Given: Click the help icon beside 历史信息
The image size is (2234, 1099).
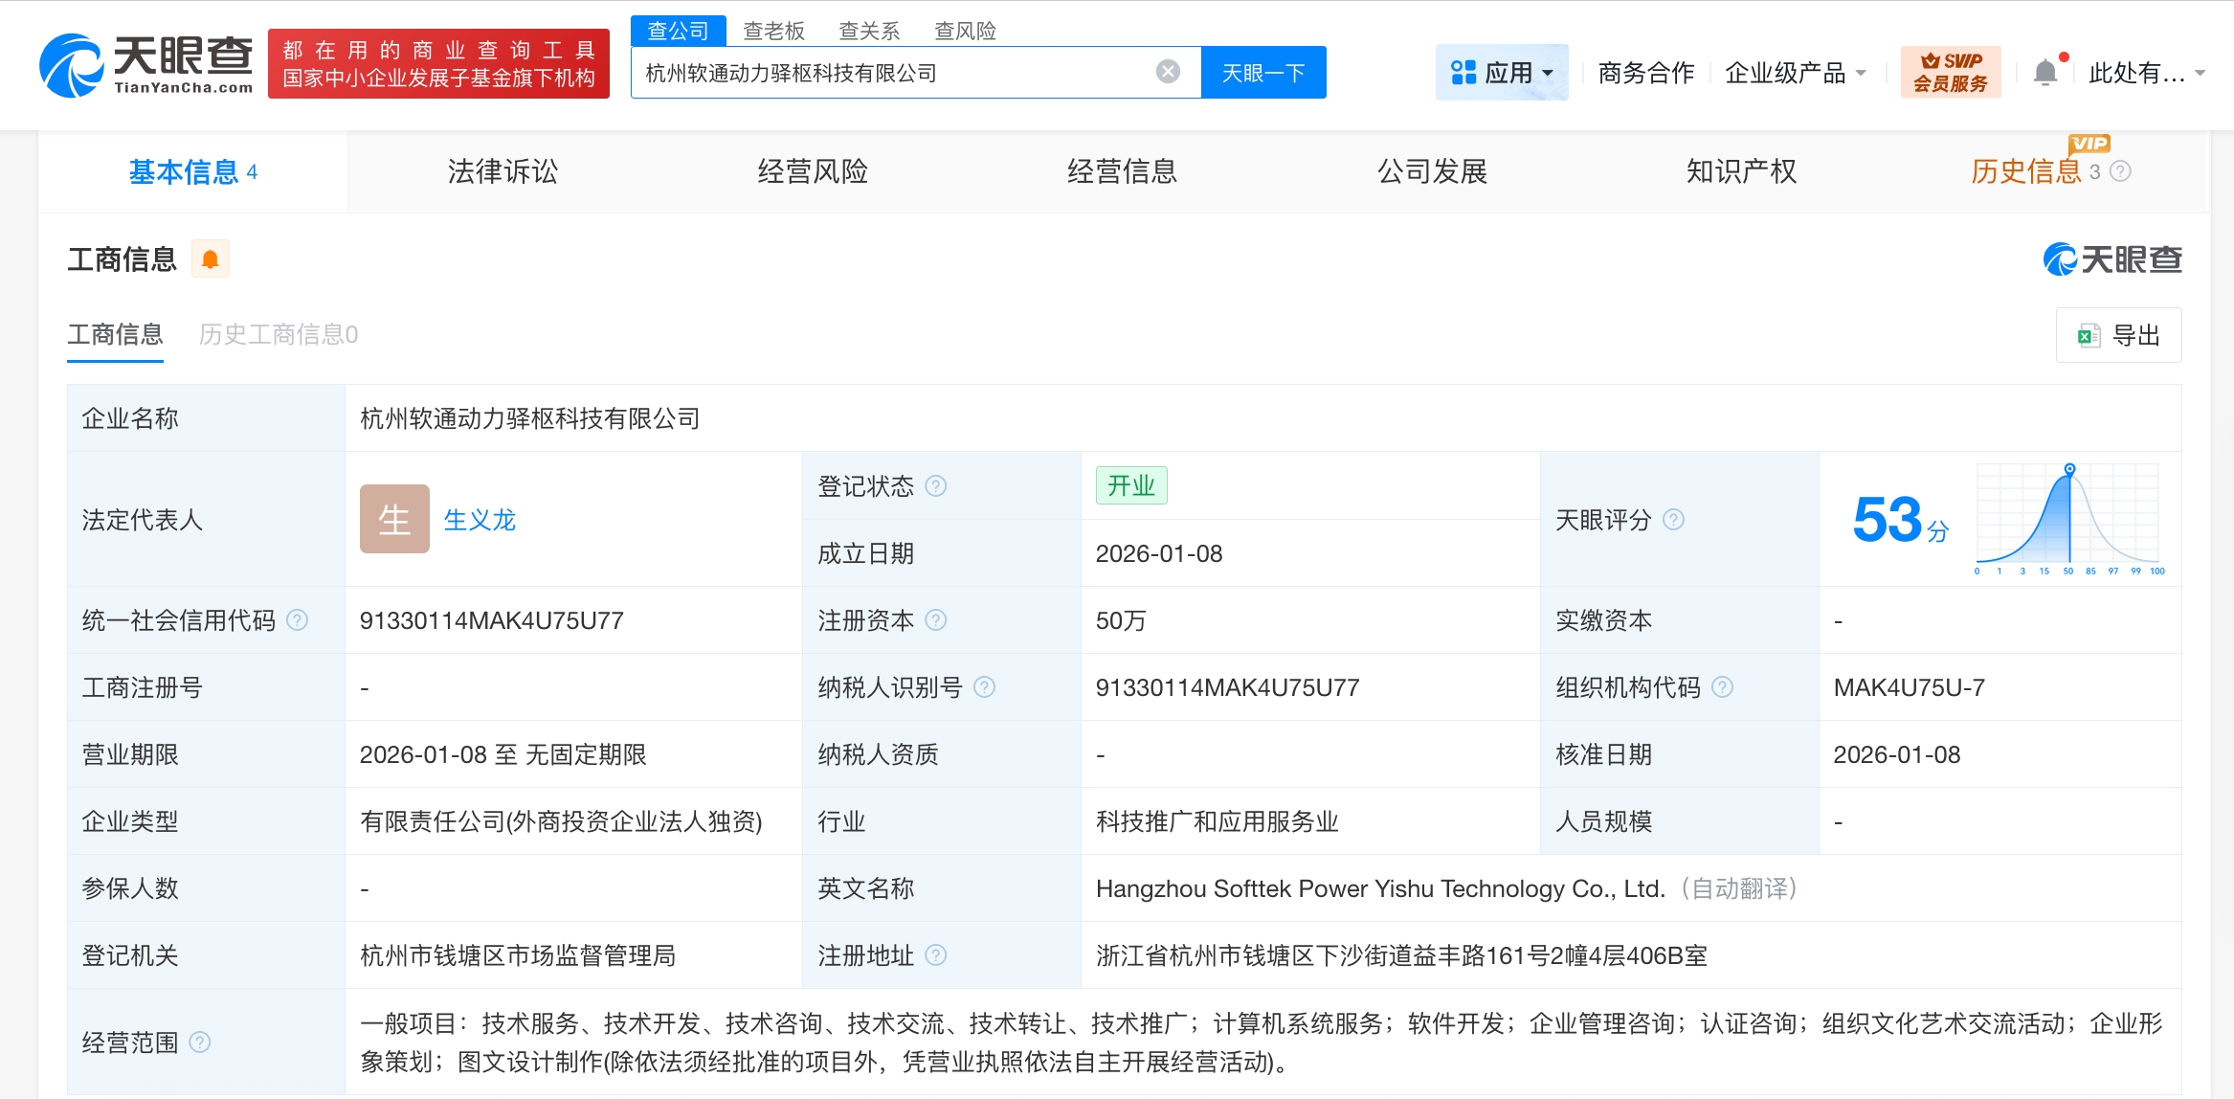Looking at the screenshot, I should tap(2120, 172).
